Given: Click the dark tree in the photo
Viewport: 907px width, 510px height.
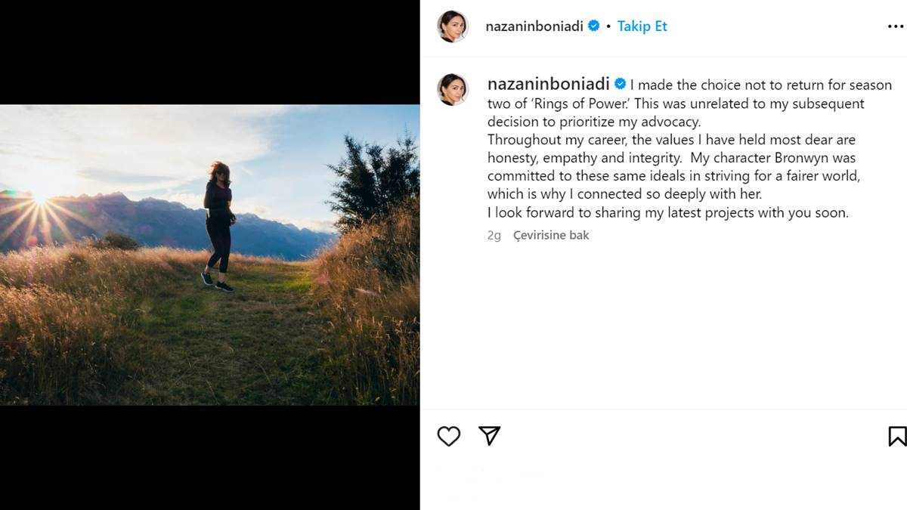Looking at the screenshot, I should coord(374,181).
